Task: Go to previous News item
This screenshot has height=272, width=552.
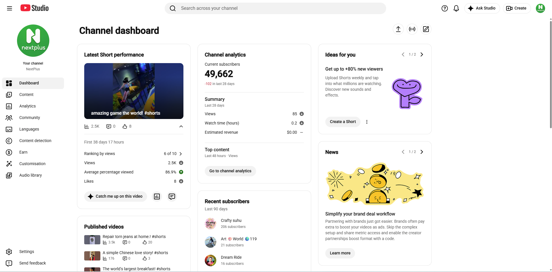Action: pos(403,152)
